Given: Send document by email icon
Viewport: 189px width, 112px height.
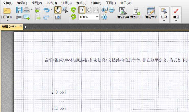Looking at the screenshot, I should pos(27,17).
